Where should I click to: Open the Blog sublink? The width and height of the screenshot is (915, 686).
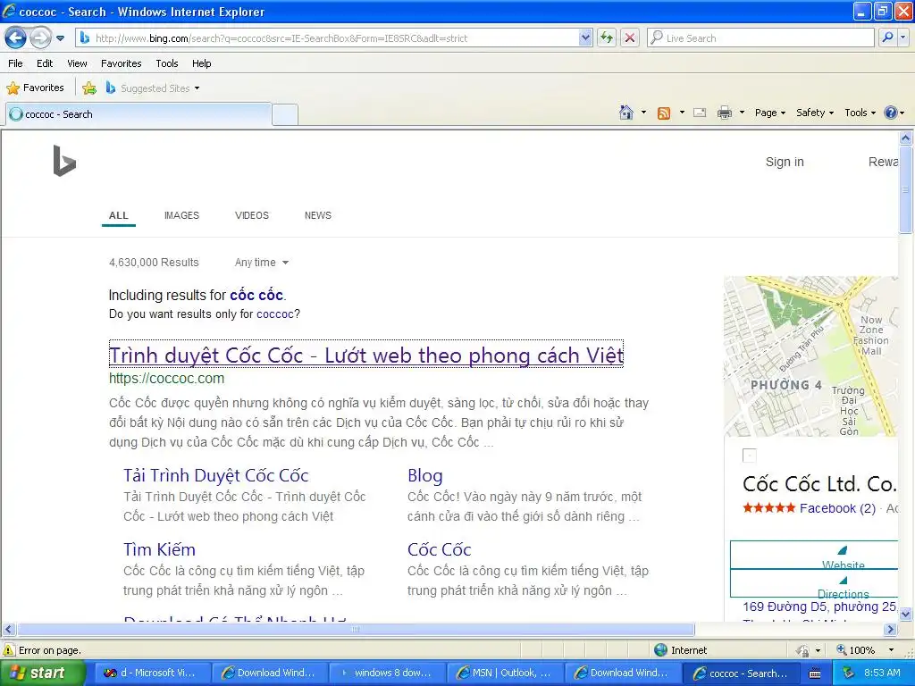[x=424, y=475]
